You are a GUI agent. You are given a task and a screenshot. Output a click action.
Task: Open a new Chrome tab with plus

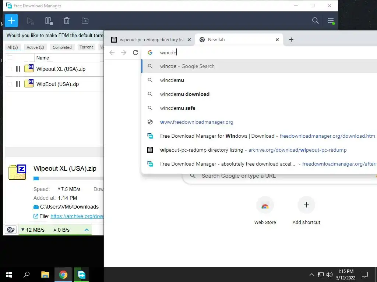[291, 40]
